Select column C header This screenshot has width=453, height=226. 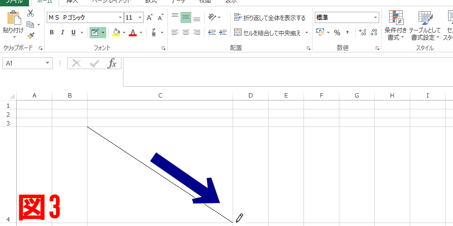160,96
